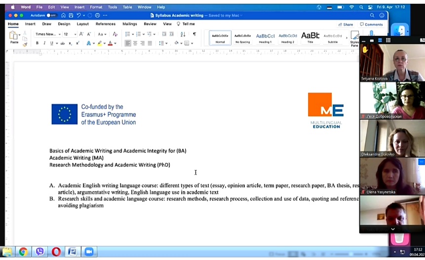Click the Center alignment icon
Screen dimensions: 425x260
click(x=135, y=43)
